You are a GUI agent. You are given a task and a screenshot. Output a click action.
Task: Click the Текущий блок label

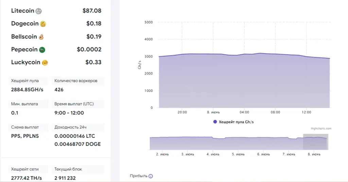68,169
